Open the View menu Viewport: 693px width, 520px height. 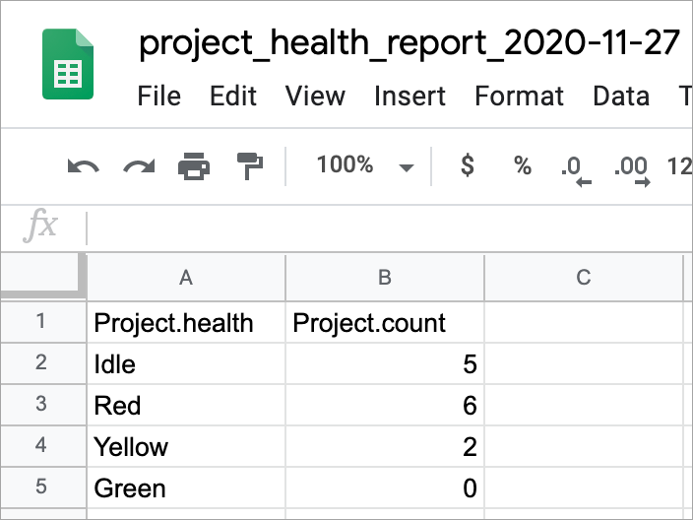(x=315, y=97)
